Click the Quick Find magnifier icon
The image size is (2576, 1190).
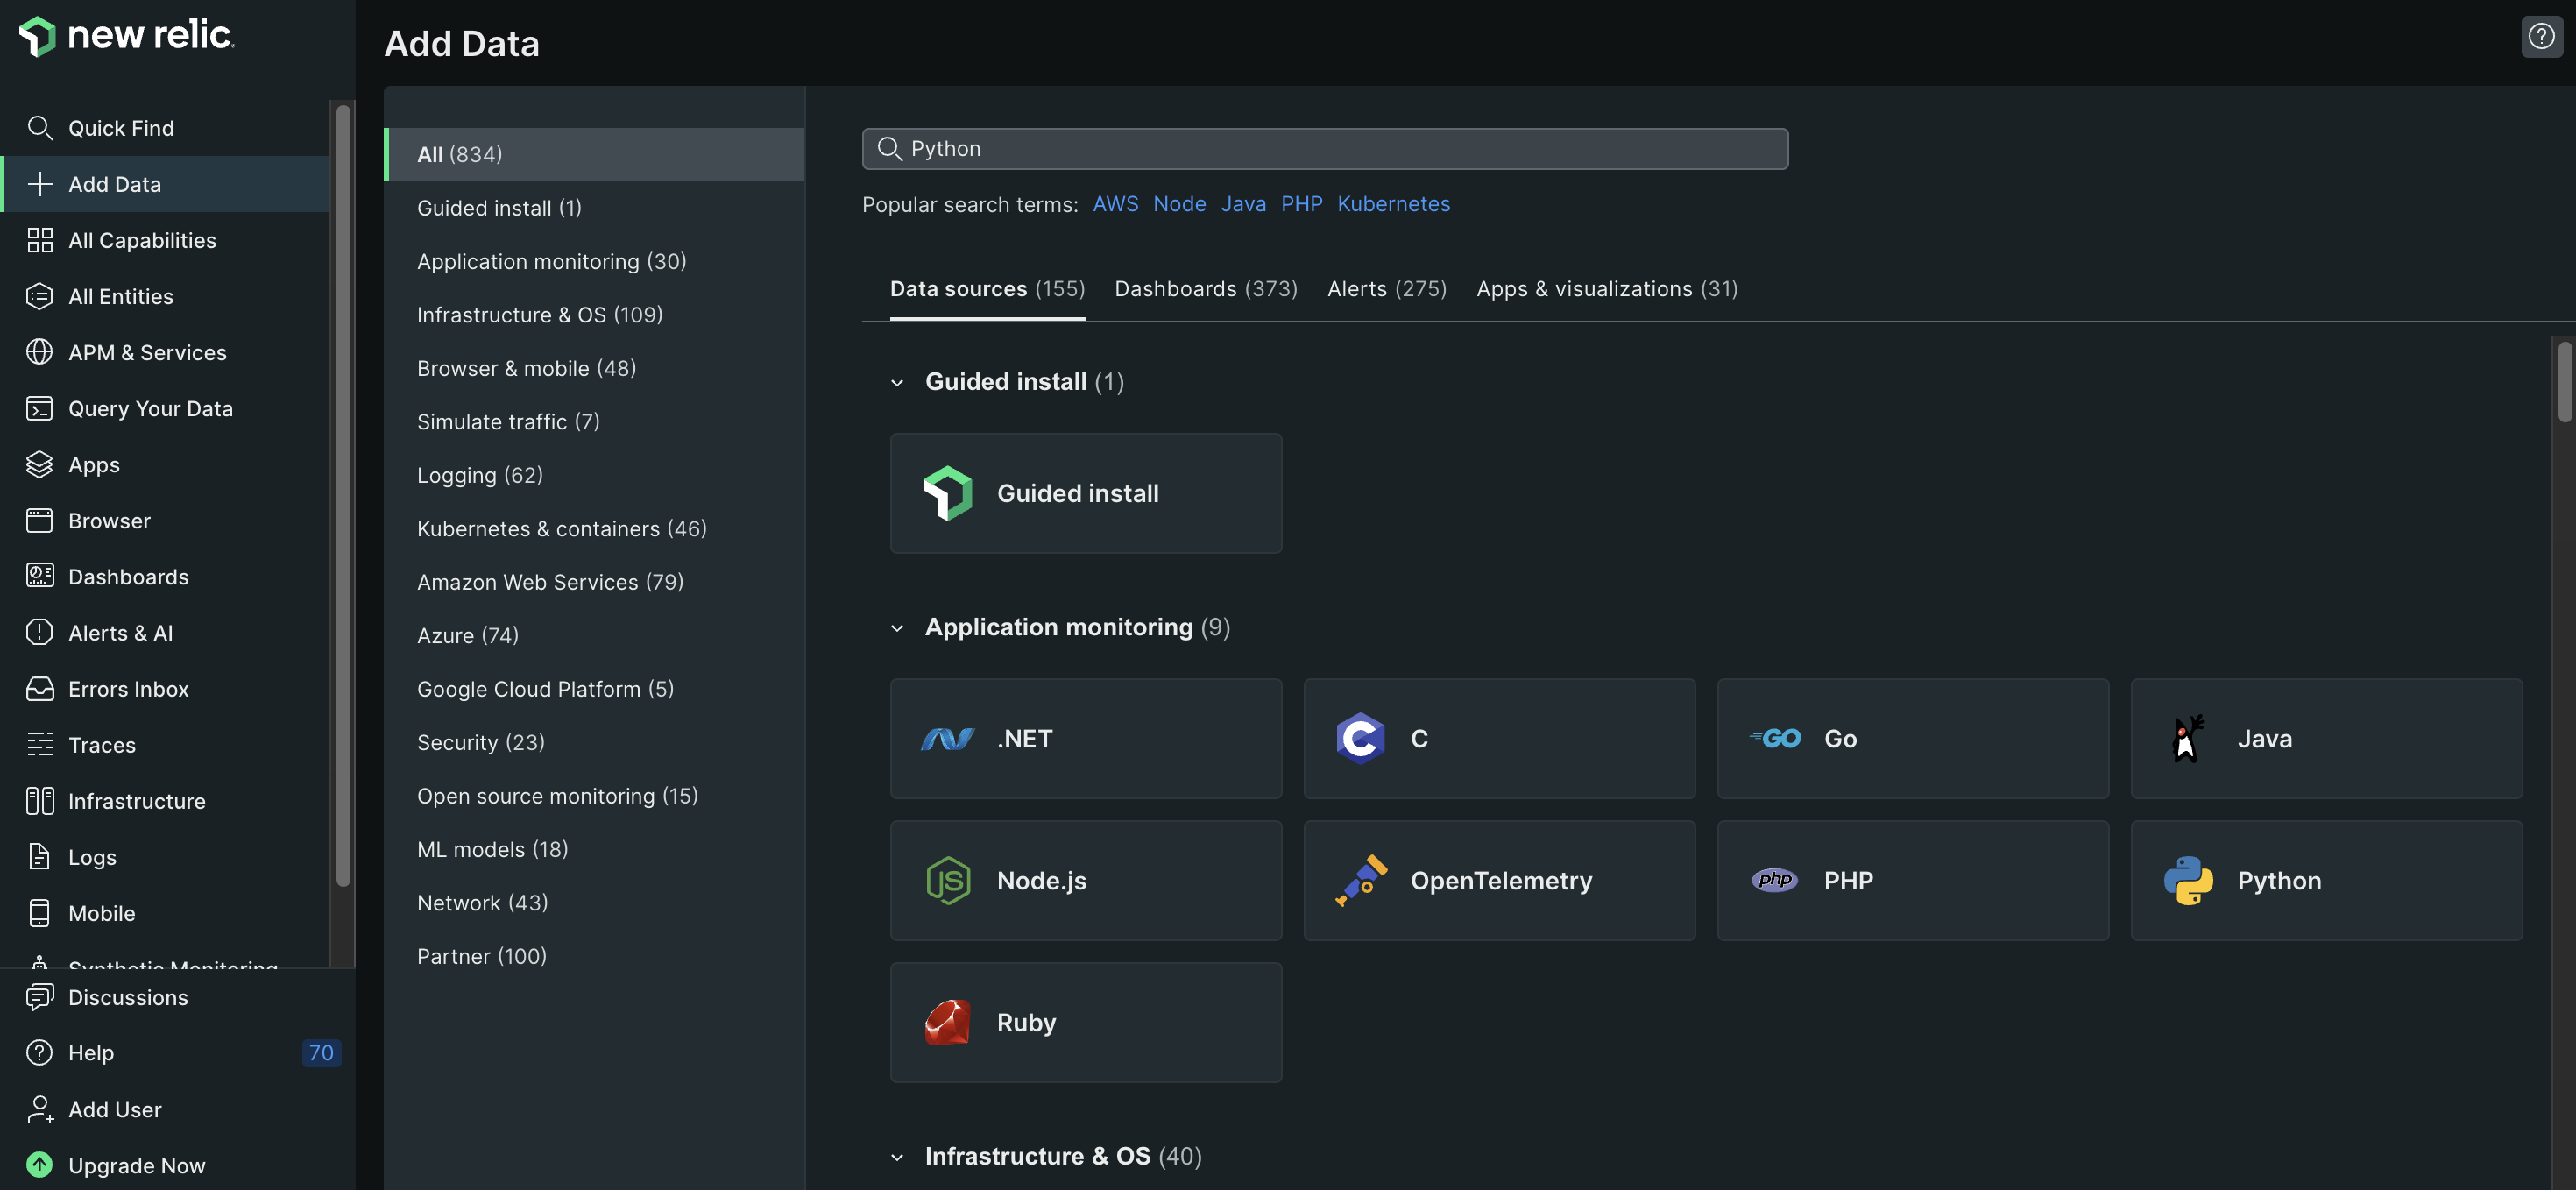coord(39,128)
